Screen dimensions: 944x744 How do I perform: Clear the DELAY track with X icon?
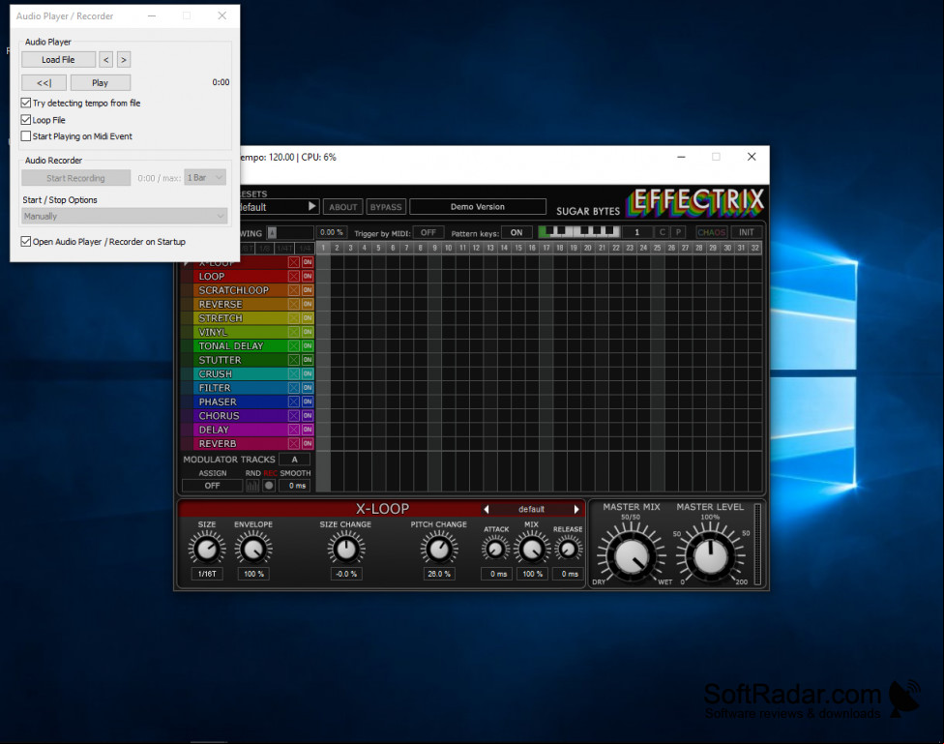(293, 430)
